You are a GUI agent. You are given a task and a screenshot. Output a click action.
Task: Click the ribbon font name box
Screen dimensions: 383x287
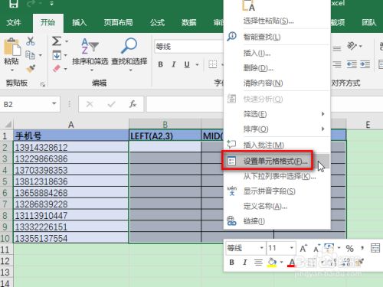click(x=189, y=47)
